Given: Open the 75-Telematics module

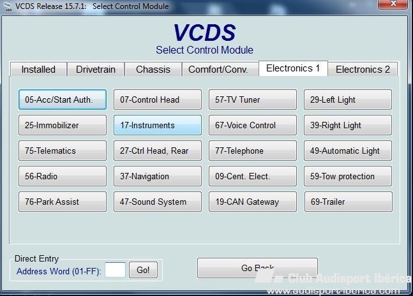Looking at the screenshot, I should [x=63, y=151].
